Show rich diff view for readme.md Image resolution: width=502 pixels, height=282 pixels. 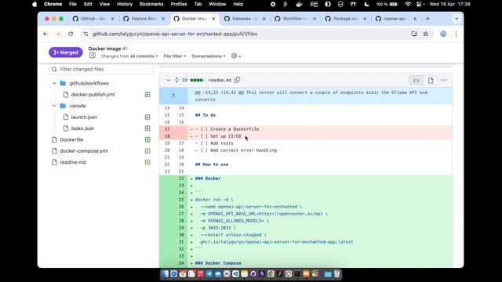click(x=431, y=80)
